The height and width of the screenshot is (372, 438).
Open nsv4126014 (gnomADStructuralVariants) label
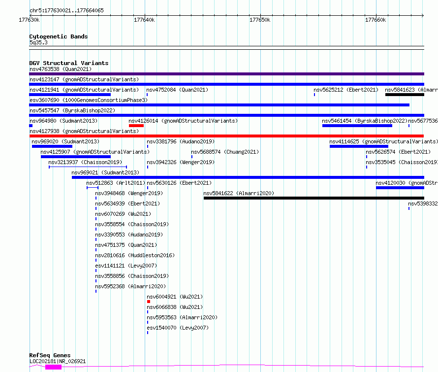click(183, 121)
